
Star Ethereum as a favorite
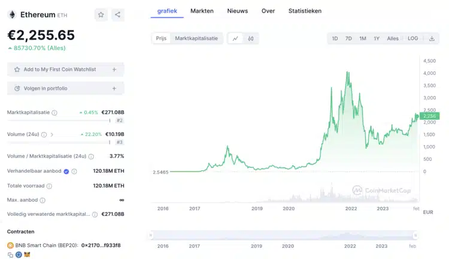pos(101,14)
